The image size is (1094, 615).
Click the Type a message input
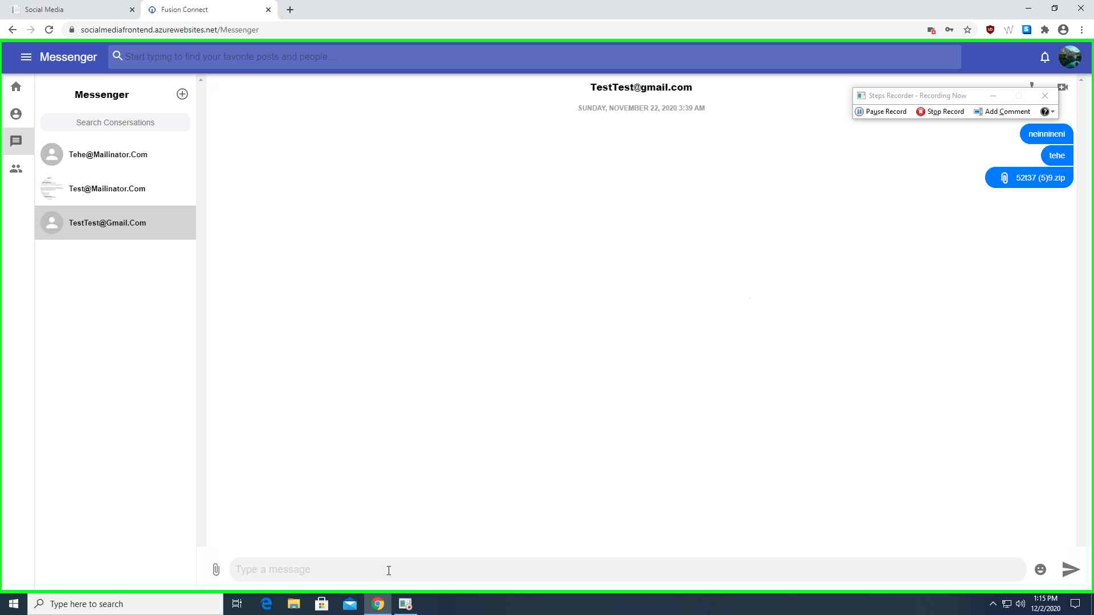(627, 569)
